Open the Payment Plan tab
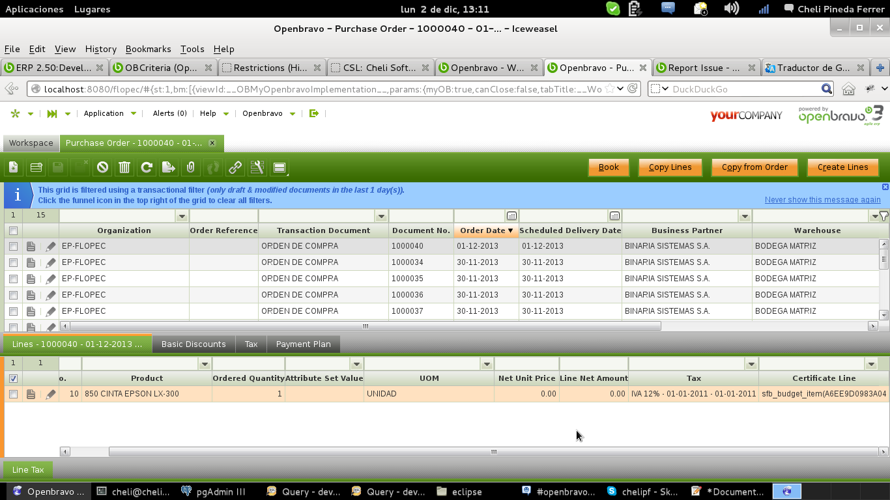Viewport: 890px width, 500px height. point(303,344)
